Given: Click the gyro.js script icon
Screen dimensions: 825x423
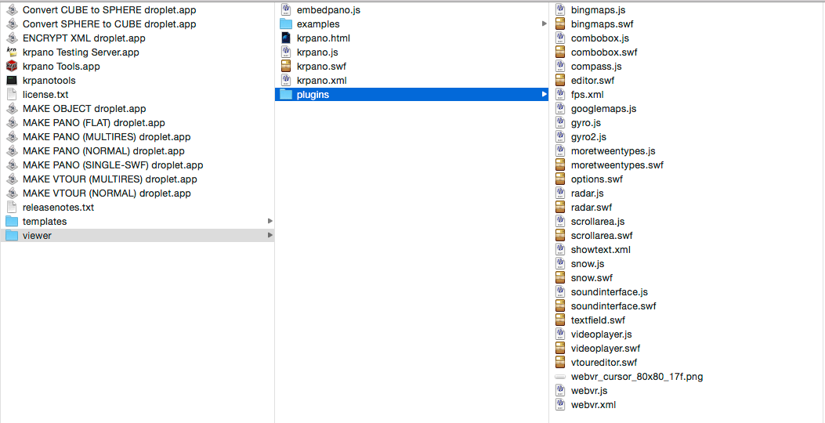Looking at the screenshot, I should tap(560, 122).
